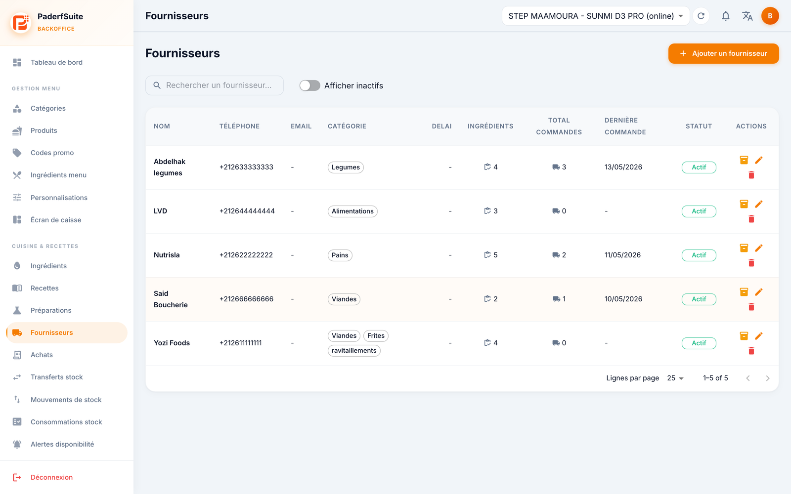Click the search magnifier icon
Viewport: 791px width, 494px height.
(157, 85)
